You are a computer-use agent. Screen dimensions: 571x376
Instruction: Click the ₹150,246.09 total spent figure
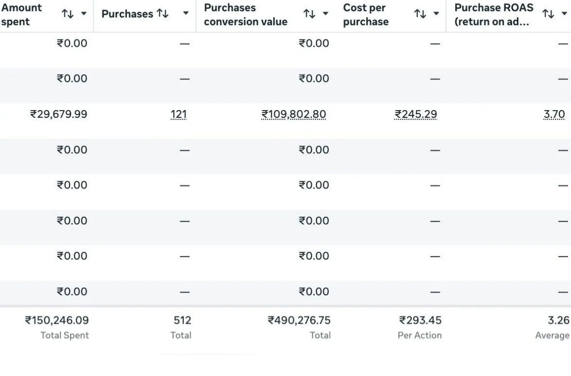tap(57, 320)
